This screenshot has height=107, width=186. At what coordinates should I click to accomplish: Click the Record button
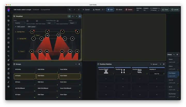(96, 10)
